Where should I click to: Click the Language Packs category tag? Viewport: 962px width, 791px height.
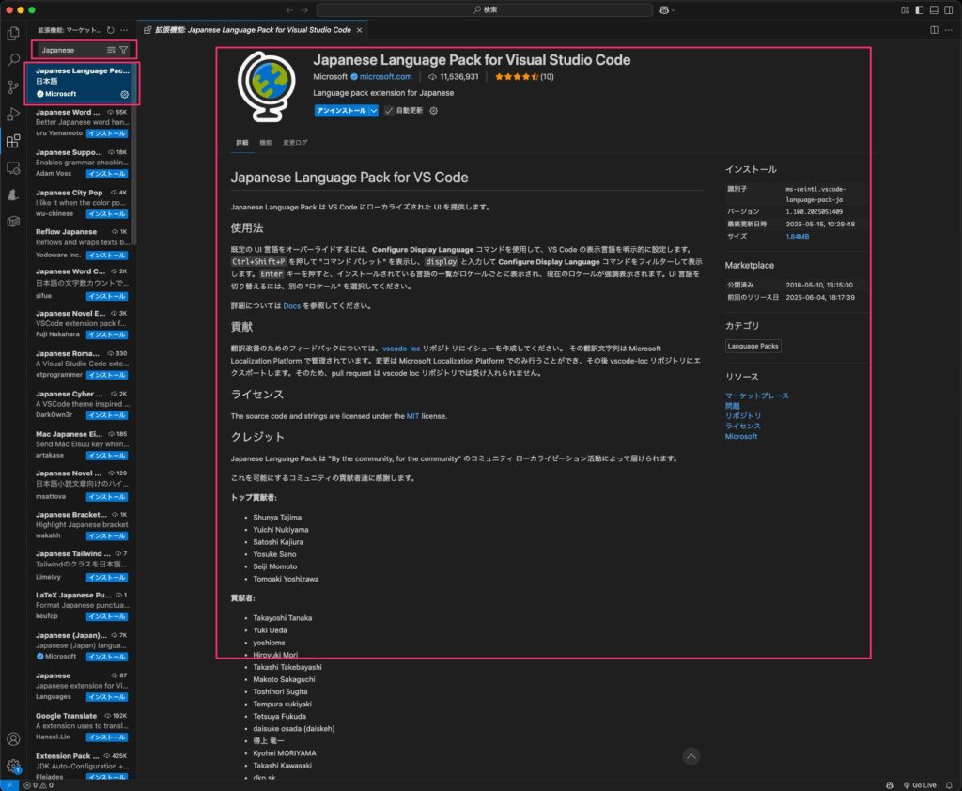753,346
